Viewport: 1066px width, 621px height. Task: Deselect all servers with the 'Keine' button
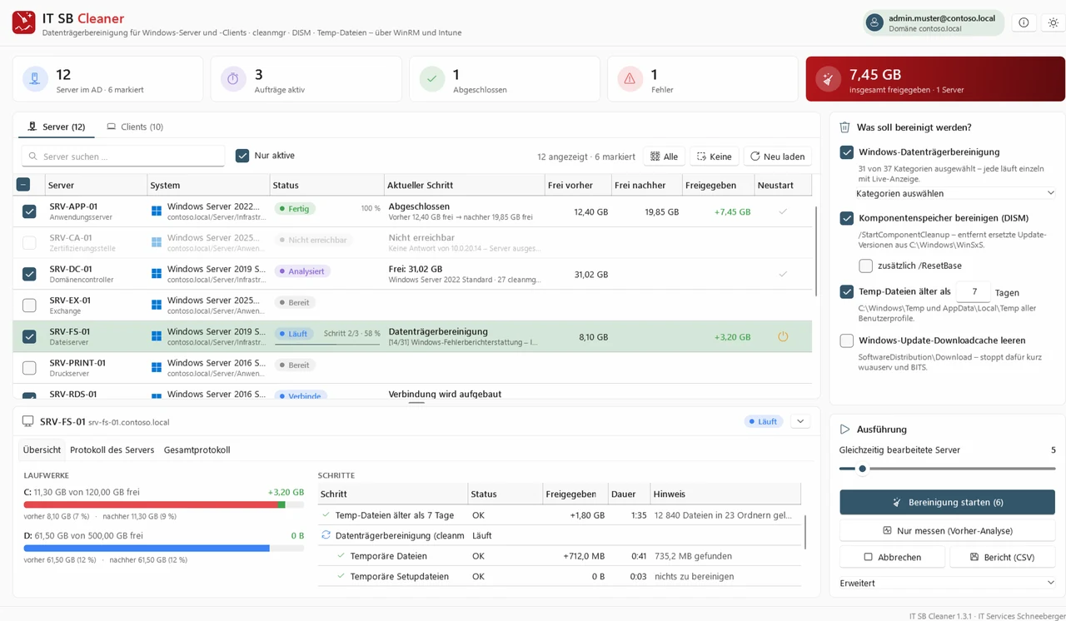click(715, 156)
